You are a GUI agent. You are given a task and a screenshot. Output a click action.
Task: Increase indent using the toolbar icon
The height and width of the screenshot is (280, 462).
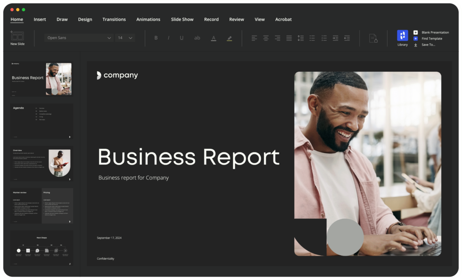tap(335, 38)
